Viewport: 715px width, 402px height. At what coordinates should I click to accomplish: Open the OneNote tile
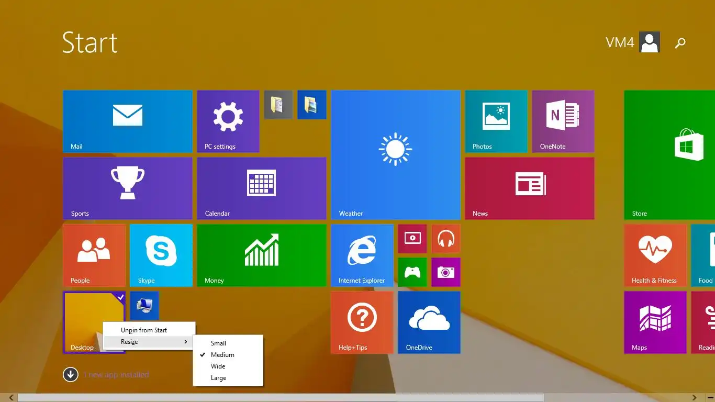tap(563, 121)
